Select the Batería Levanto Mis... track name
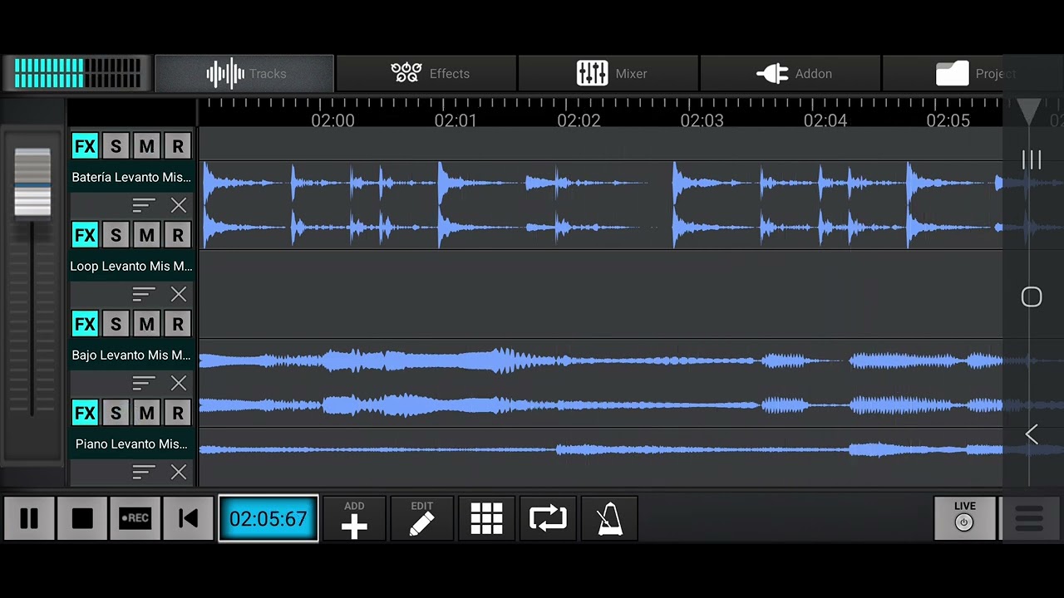This screenshot has height=598, width=1064. 131,178
